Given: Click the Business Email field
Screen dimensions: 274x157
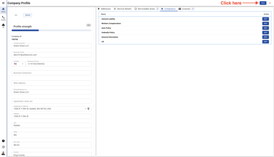Looking at the screenshot, I should pyautogui.click(x=52, y=55).
